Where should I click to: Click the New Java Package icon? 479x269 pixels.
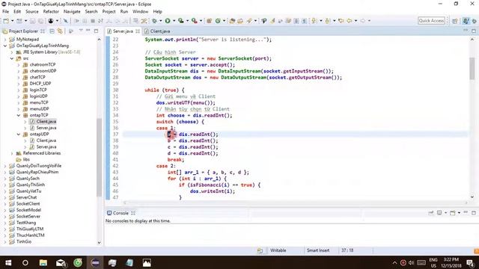point(210,21)
